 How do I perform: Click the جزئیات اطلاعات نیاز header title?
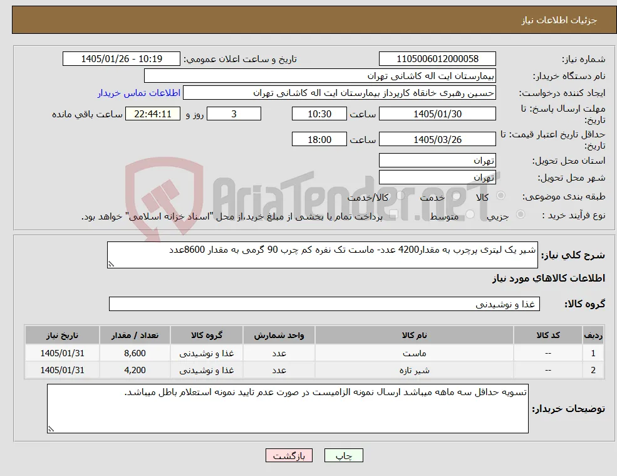pos(559,20)
